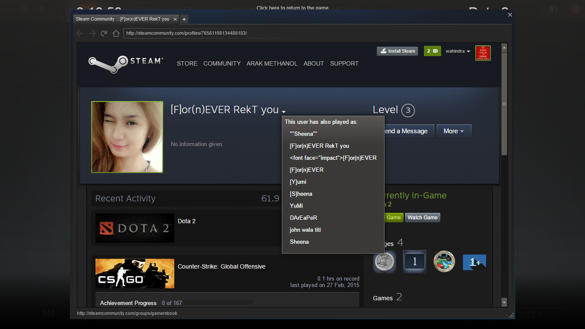Open the green mail notifications icon
Viewport: 585px width, 329px height.
pyautogui.click(x=432, y=51)
